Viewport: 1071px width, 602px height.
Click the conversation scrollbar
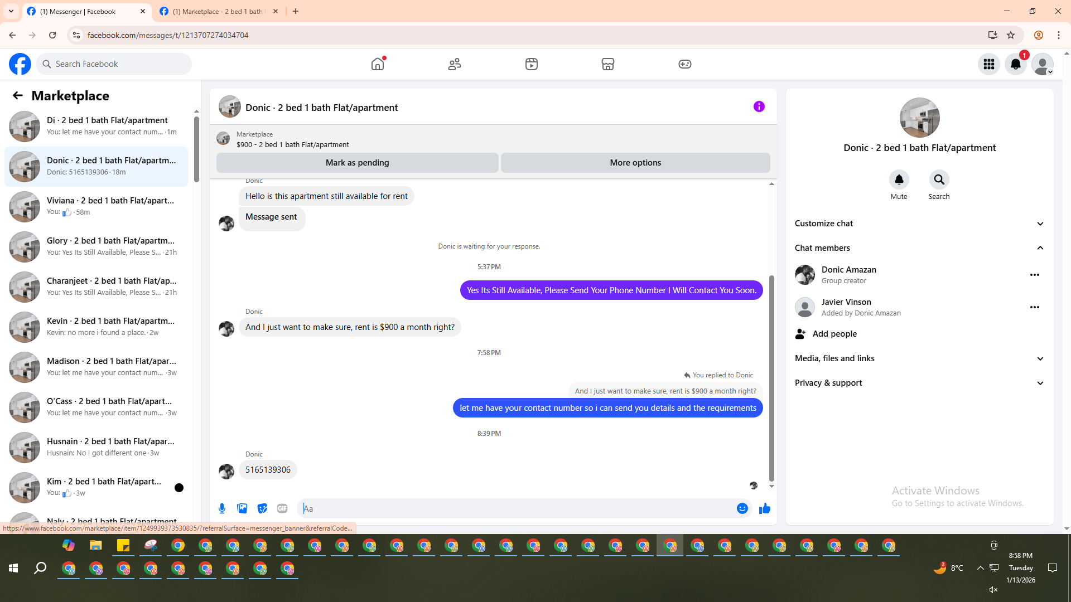click(x=771, y=379)
